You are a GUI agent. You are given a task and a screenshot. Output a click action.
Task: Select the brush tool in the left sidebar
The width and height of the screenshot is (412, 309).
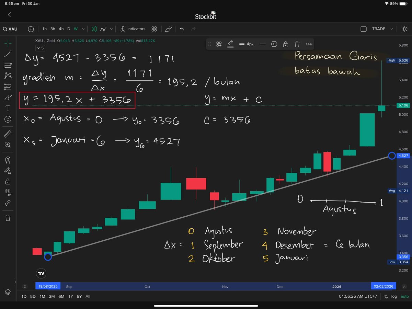point(8,98)
